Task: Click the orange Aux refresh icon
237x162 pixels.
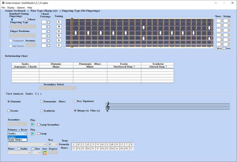Action: (45, 153)
